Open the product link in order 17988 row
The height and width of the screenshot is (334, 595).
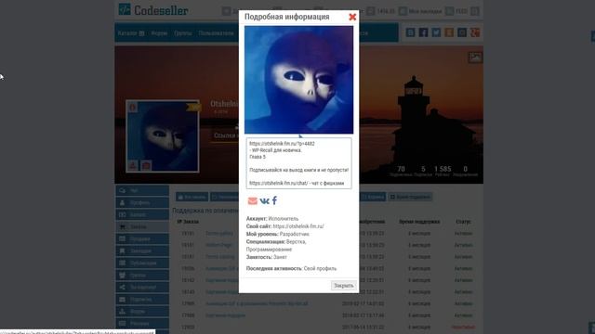click(225, 315)
